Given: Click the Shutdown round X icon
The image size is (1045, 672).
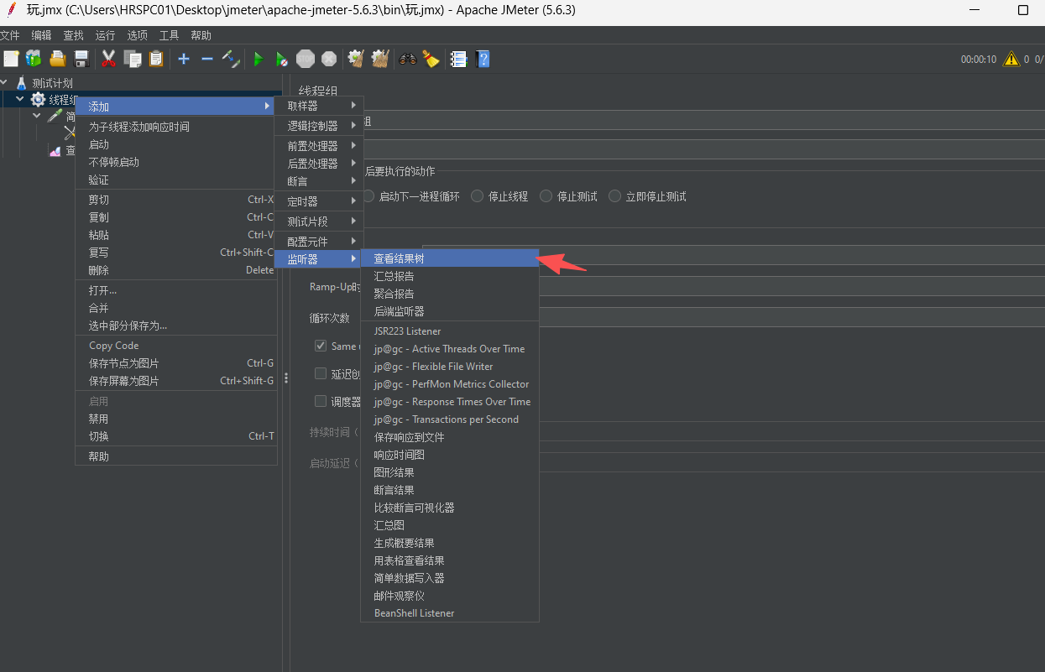Looking at the screenshot, I should point(329,59).
